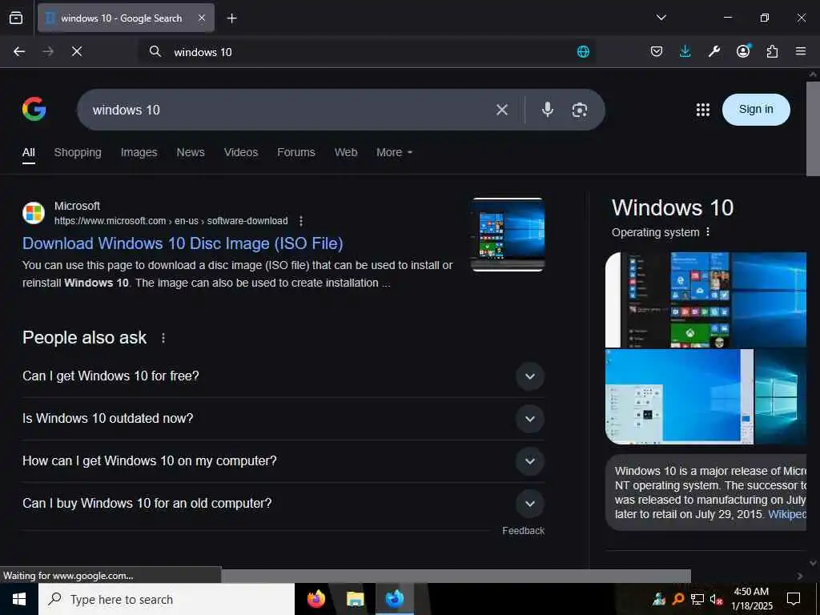Open the browser hamburger menu
This screenshot has height=615, width=820.
[x=801, y=51]
